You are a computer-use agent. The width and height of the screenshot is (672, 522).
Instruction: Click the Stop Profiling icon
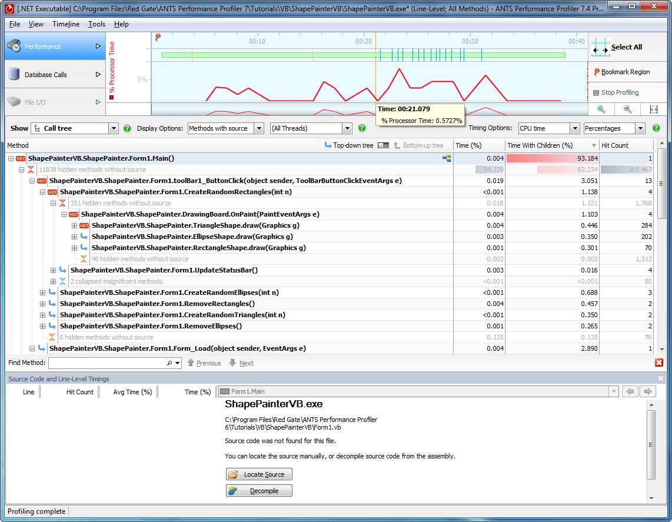point(596,92)
